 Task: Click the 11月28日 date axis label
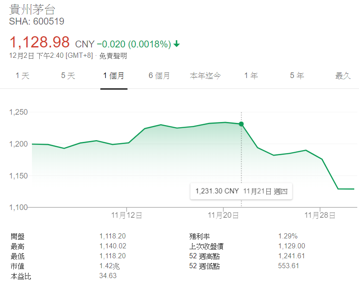(x=320, y=216)
